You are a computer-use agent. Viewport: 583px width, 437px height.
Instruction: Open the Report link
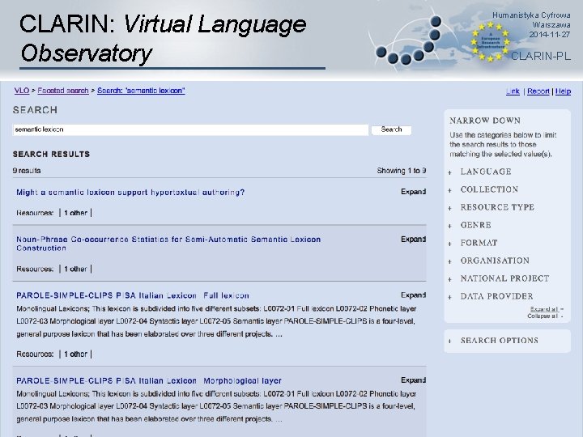(x=538, y=91)
